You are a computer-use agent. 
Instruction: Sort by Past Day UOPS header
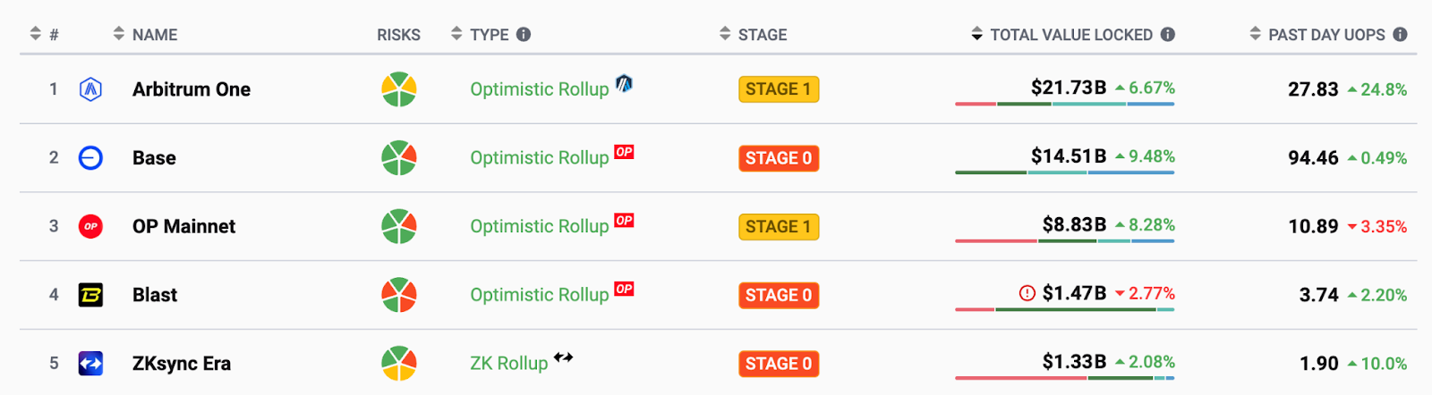click(x=1325, y=35)
